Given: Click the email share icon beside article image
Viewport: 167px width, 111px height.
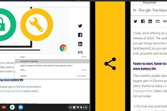Looking at the screenshot, I should (x=80, y=53).
